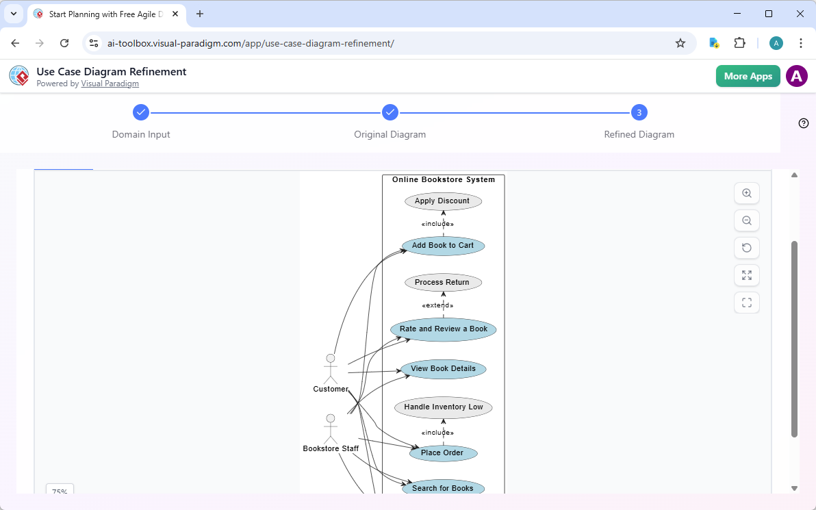Select the Original Diagram step
The height and width of the screenshot is (510, 816).
pyautogui.click(x=390, y=112)
